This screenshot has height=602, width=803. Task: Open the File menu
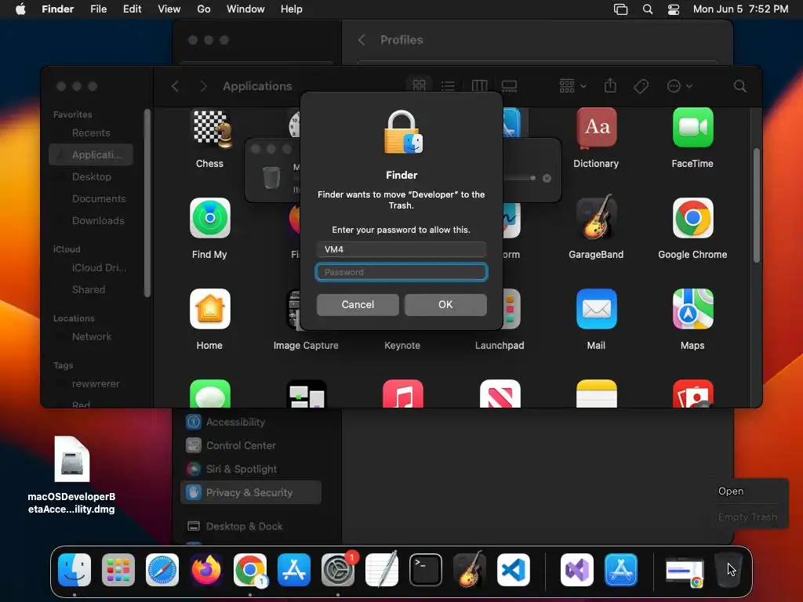point(98,9)
